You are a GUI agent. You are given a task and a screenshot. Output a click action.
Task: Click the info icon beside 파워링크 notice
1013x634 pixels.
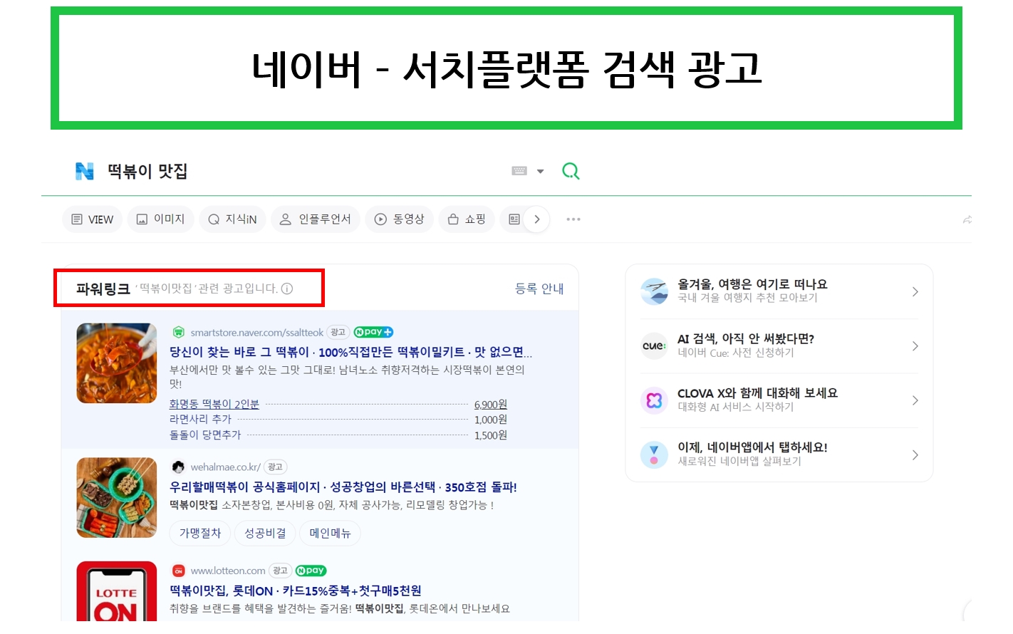point(287,289)
